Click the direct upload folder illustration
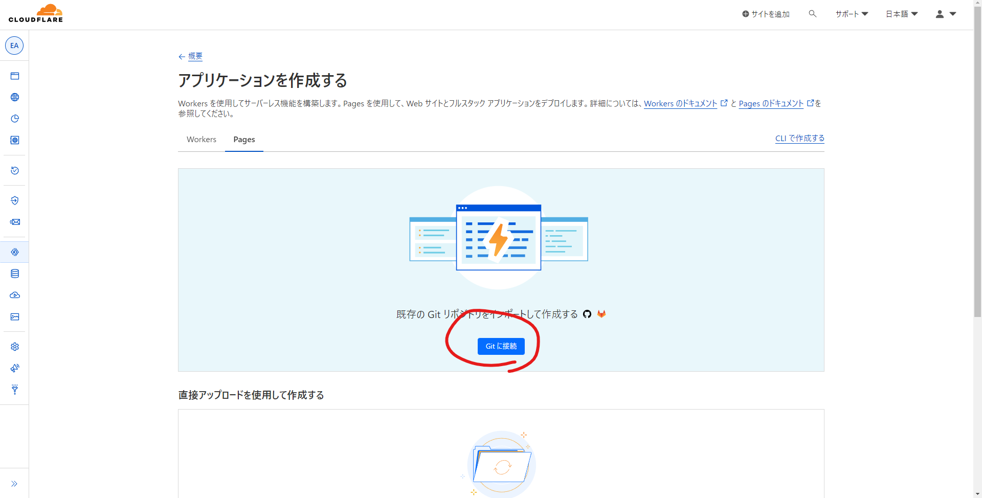This screenshot has height=498, width=982. 501,463
